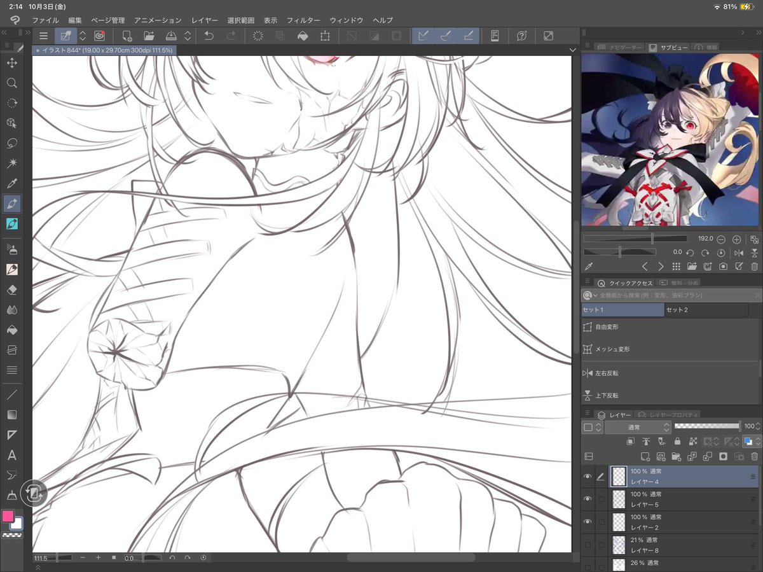Open the dropdown arrows beside the save icon
Image resolution: width=763 pixels, height=572 pixels.
click(188, 36)
